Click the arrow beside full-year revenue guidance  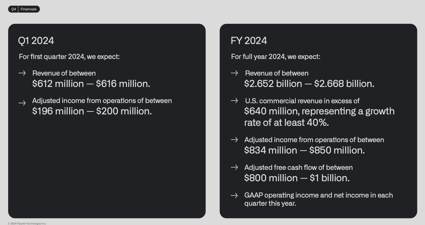click(234, 73)
